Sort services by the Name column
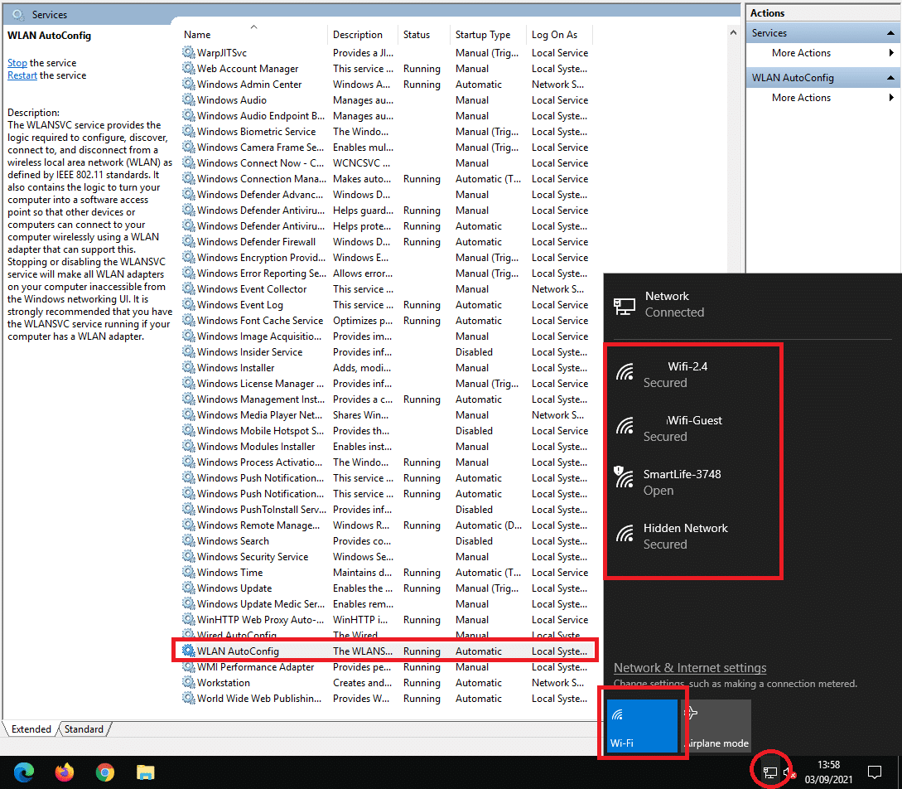Screen dimensions: 902x789 253,35
